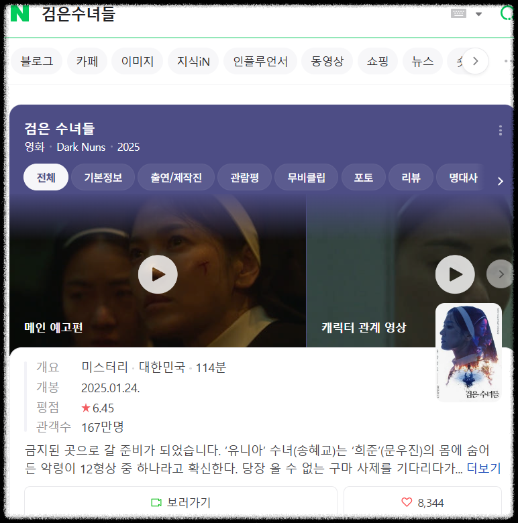Open the 기본정보 movie tab
Viewport: 518px width, 523px height.
(x=103, y=177)
